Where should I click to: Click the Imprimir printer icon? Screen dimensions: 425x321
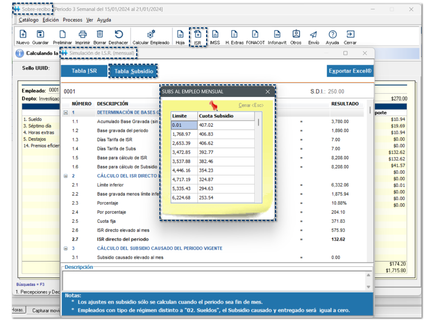(83, 34)
